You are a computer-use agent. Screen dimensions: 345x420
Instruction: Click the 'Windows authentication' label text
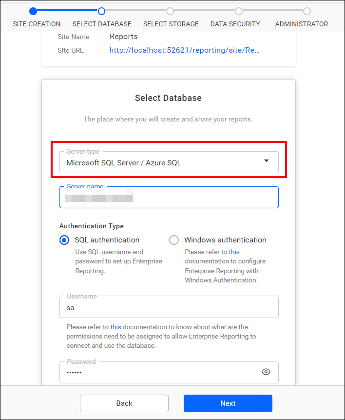(x=225, y=240)
